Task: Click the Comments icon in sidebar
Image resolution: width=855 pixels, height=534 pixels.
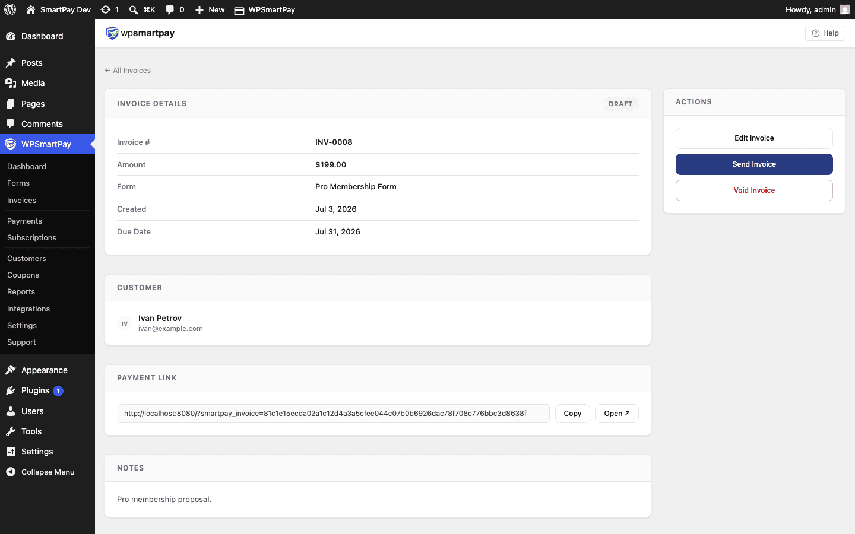Action: (11, 124)
